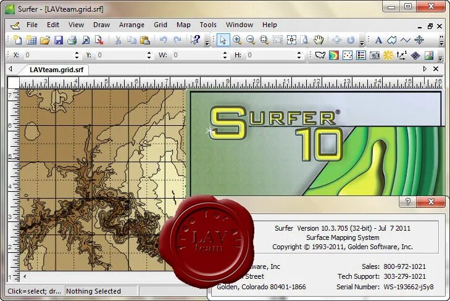Create a new image map

pos(375,55)
